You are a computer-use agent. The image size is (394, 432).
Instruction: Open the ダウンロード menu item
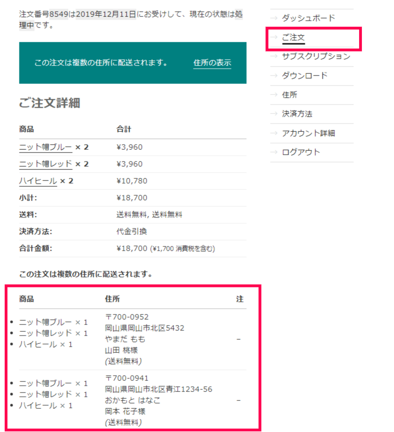coord(305,75)
